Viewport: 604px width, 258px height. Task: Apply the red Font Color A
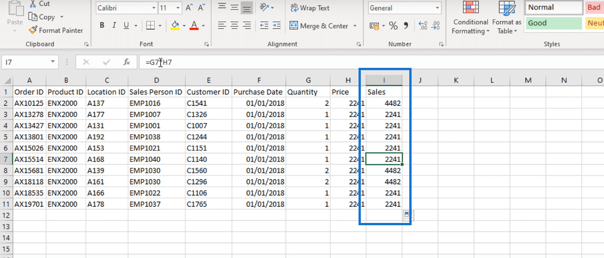[194, 25]
